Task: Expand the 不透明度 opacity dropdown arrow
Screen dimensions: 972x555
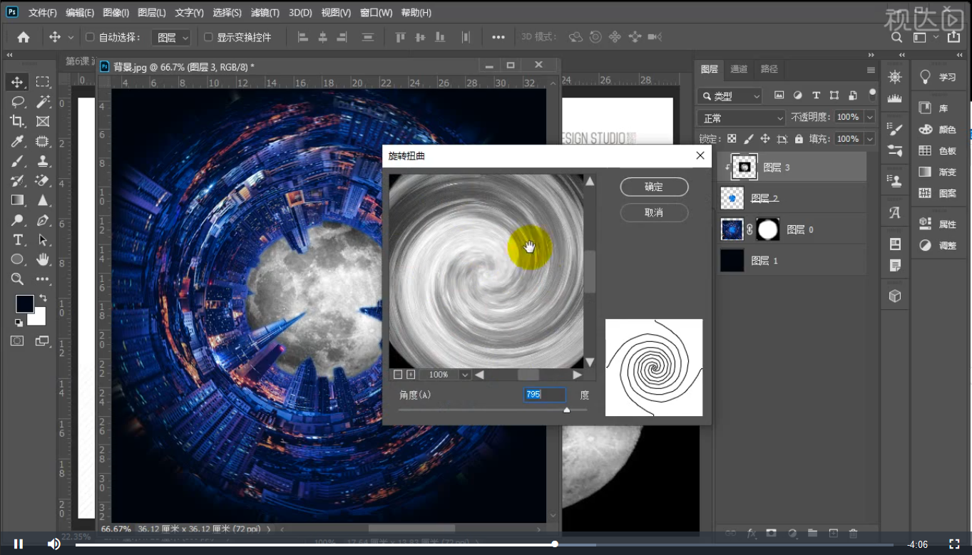Action: [x=869, y=117]
